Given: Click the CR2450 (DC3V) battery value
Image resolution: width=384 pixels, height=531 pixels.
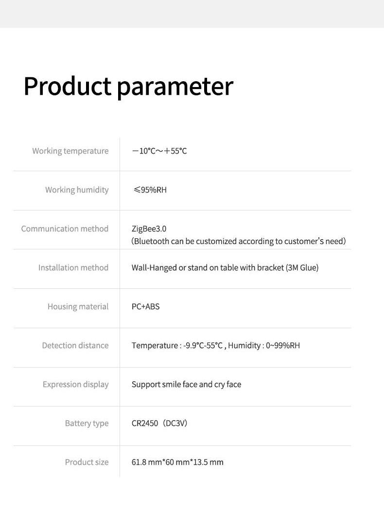Looking at the screenshot, I should click(x=159, y=423).
